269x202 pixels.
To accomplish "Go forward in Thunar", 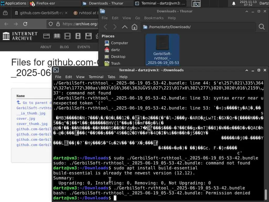I will click(115, 27).
